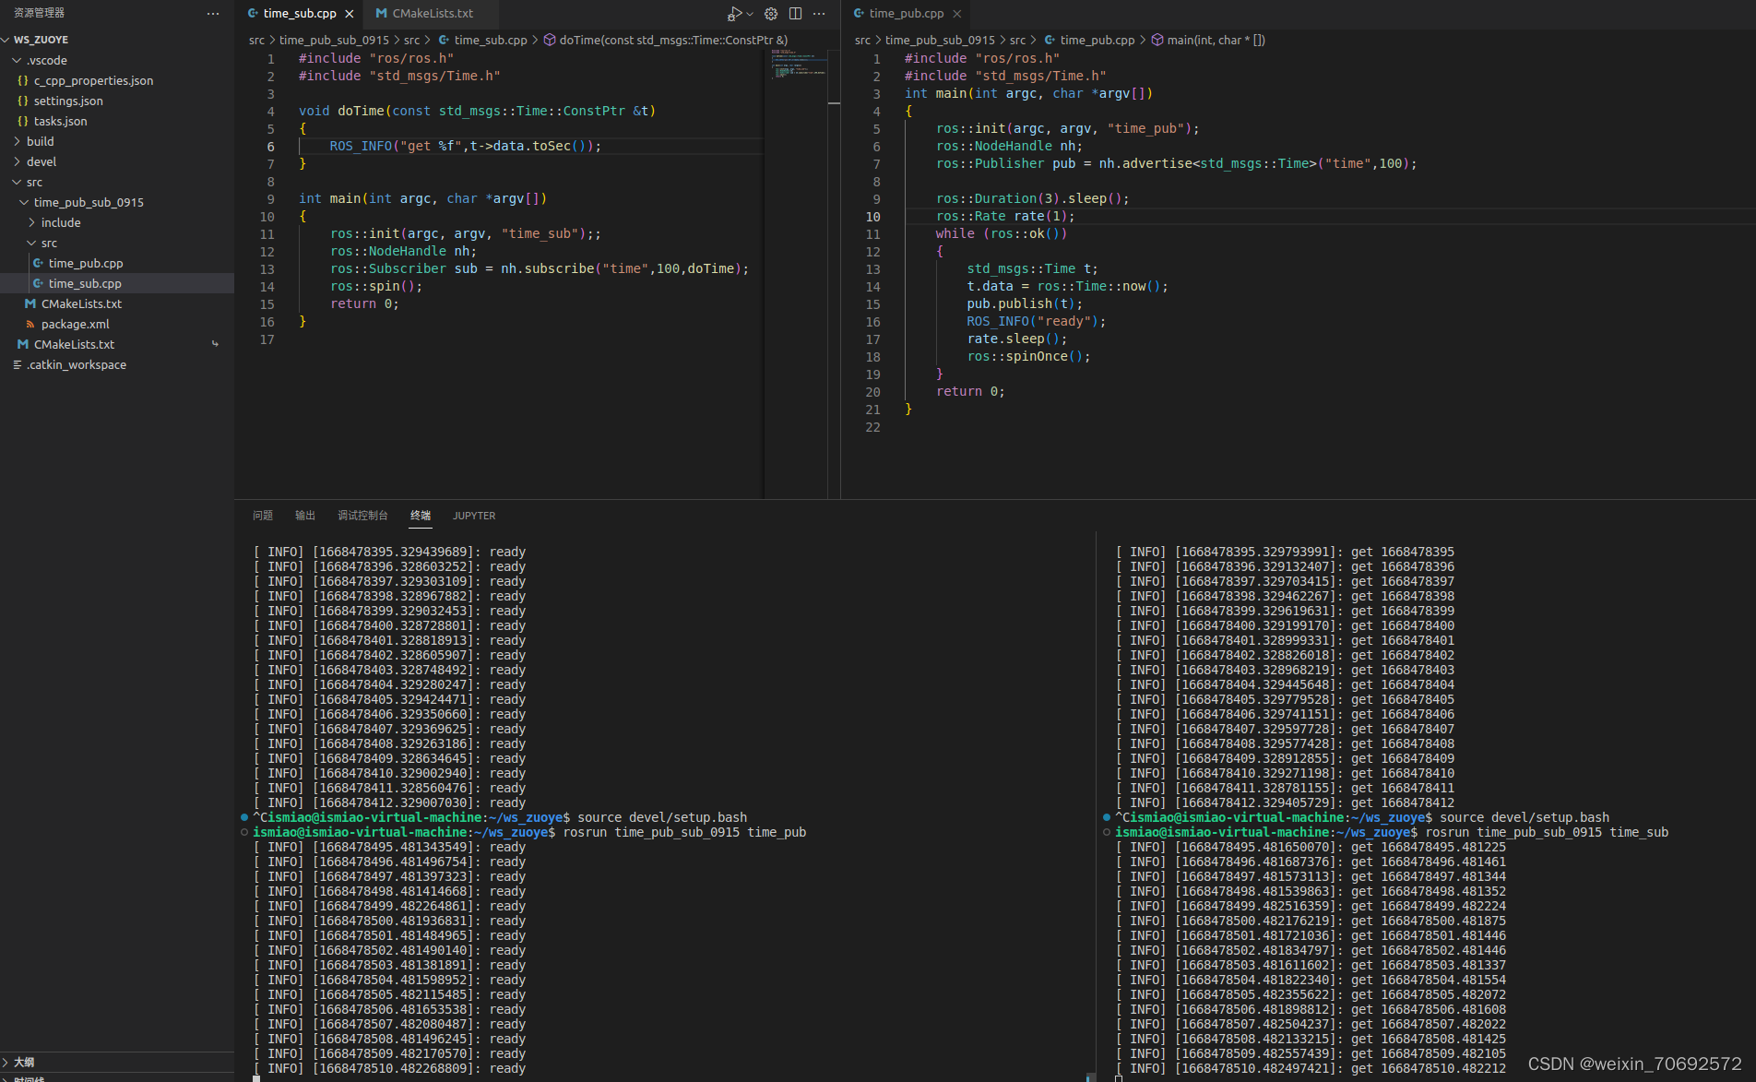Viewport: 1756px width, 1082px height.
Task: Open more editor actions via the ellipsis icon
Action: point(819,13)
